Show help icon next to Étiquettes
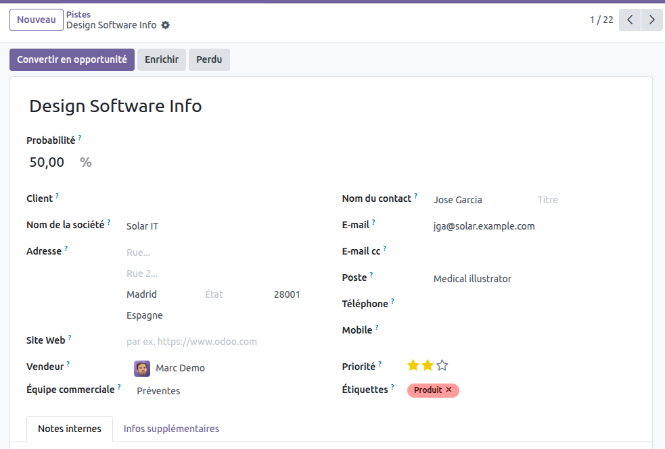Viewport: 665px width, 449px height. (x=393, y=387)
